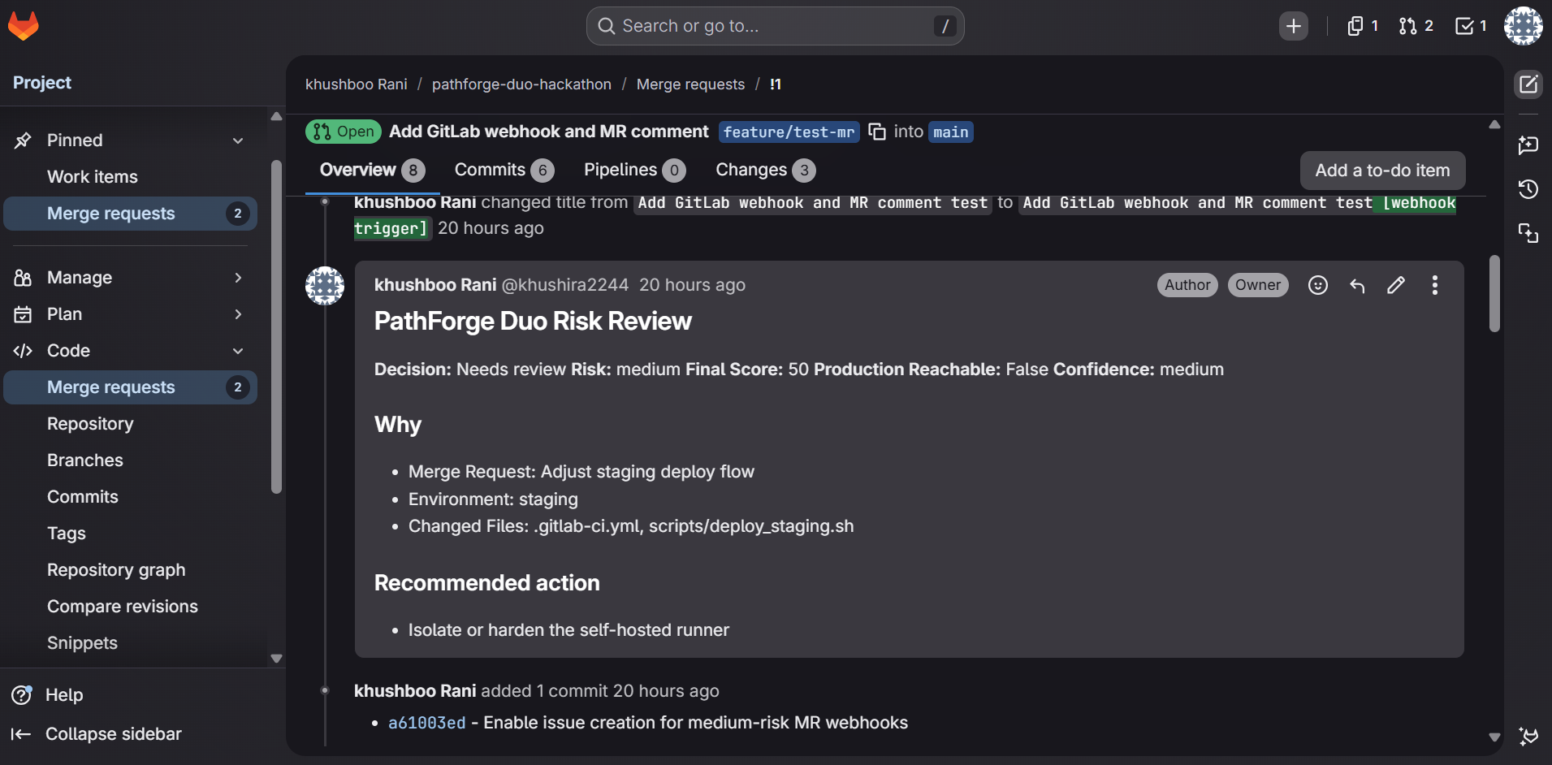This screenshot has width=1552, height=765.
Task: Click pathforge-duo-hackathon breadcrumb link
Action: pyautogui.click(x=521, y=84)
